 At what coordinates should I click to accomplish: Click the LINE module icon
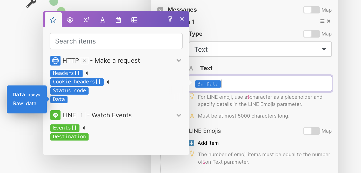(55, 115)
